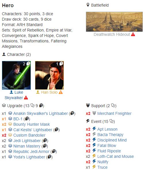Image resolution: width=152 pixels, height=175 pixels.
Task: Click the gray event bolt beside Bacta Therapy
Action: pyautogui.click(x=94, y=134)
